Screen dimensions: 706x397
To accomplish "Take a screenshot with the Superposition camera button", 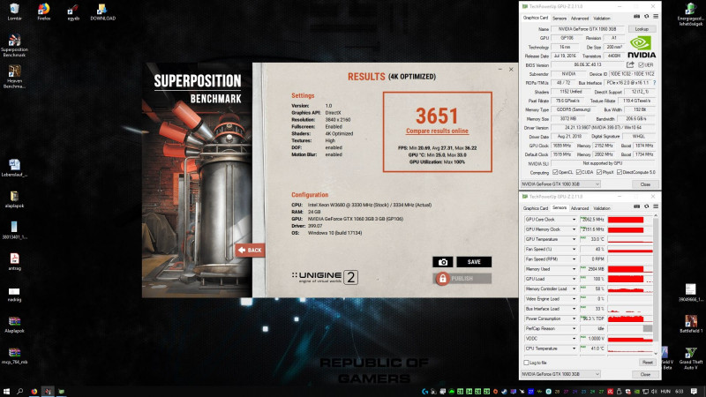I will coord(443,262).
